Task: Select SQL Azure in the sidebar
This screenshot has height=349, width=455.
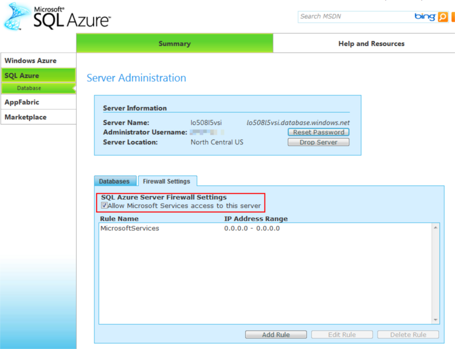Action: point(38,76)
